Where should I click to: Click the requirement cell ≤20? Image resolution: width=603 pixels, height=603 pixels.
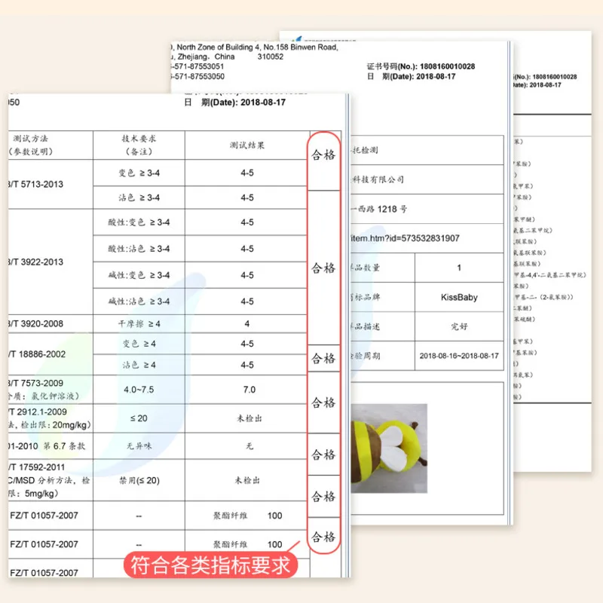139,418
